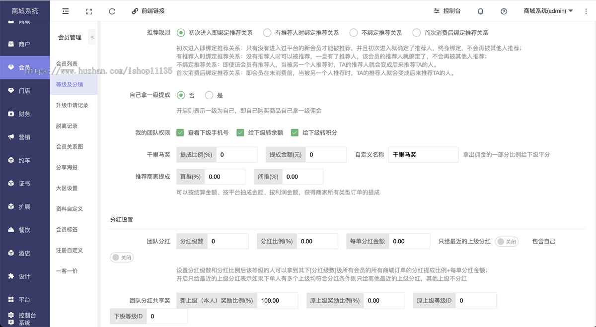Click the 下级等级ID input field
The image size is (596, 327).
coord(167,316)
